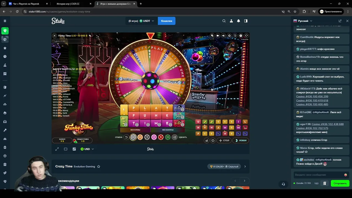Open Casino: #436 100 456 299 link
Screen dimensions: 352x198
(312, 97)
